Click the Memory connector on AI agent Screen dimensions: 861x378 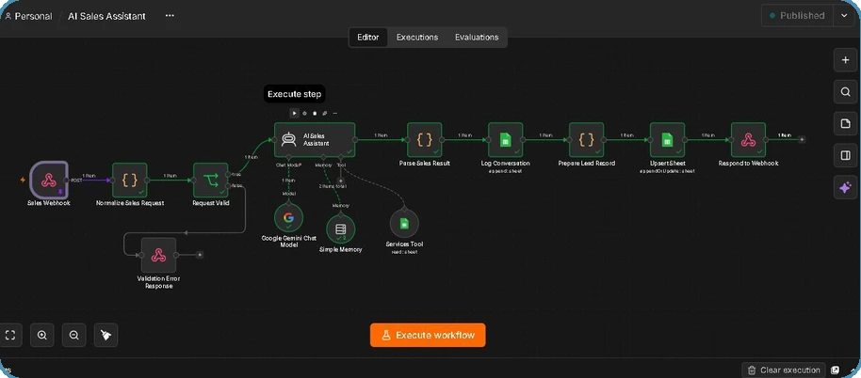click(x=323, y=157)
